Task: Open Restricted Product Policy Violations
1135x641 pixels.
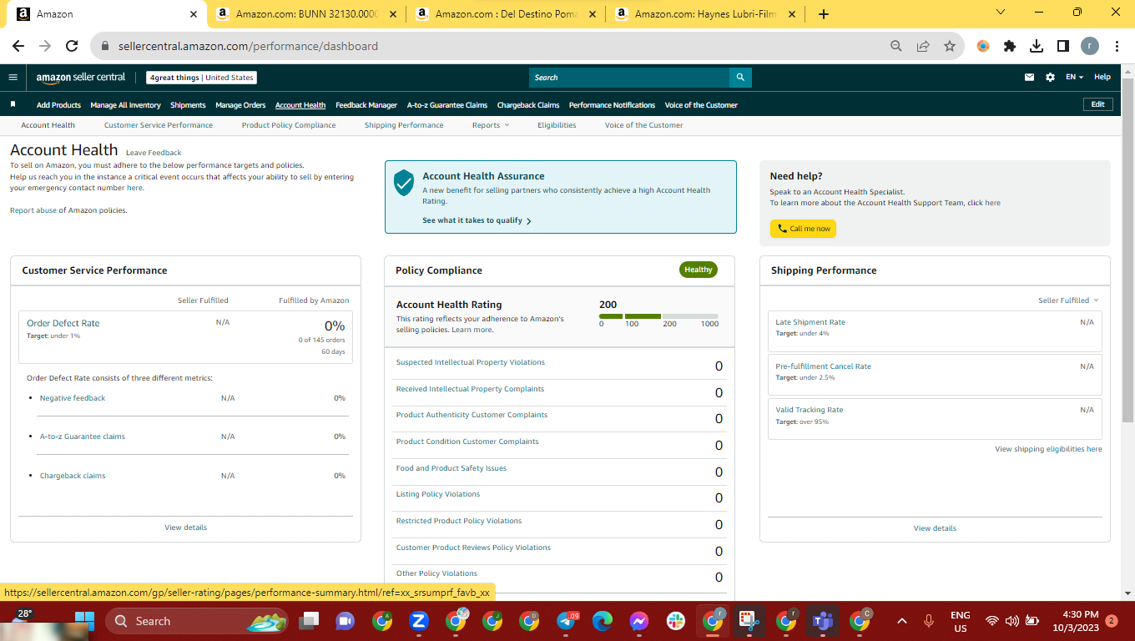Action: point(458,521)
